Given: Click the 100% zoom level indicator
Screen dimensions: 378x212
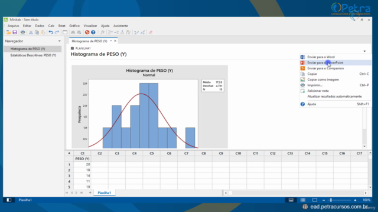Looking at the screenshot, I should tap(366, 200).
